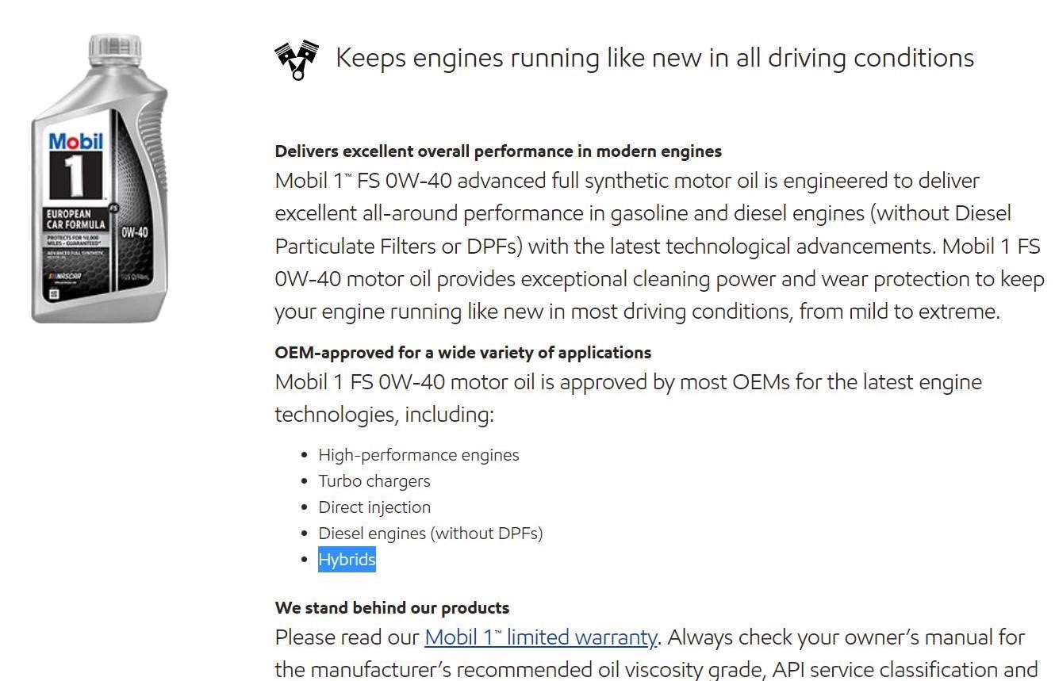The image size is (1055, 681).
Task: Click the engine pistons icon
Action: (297, 59)
